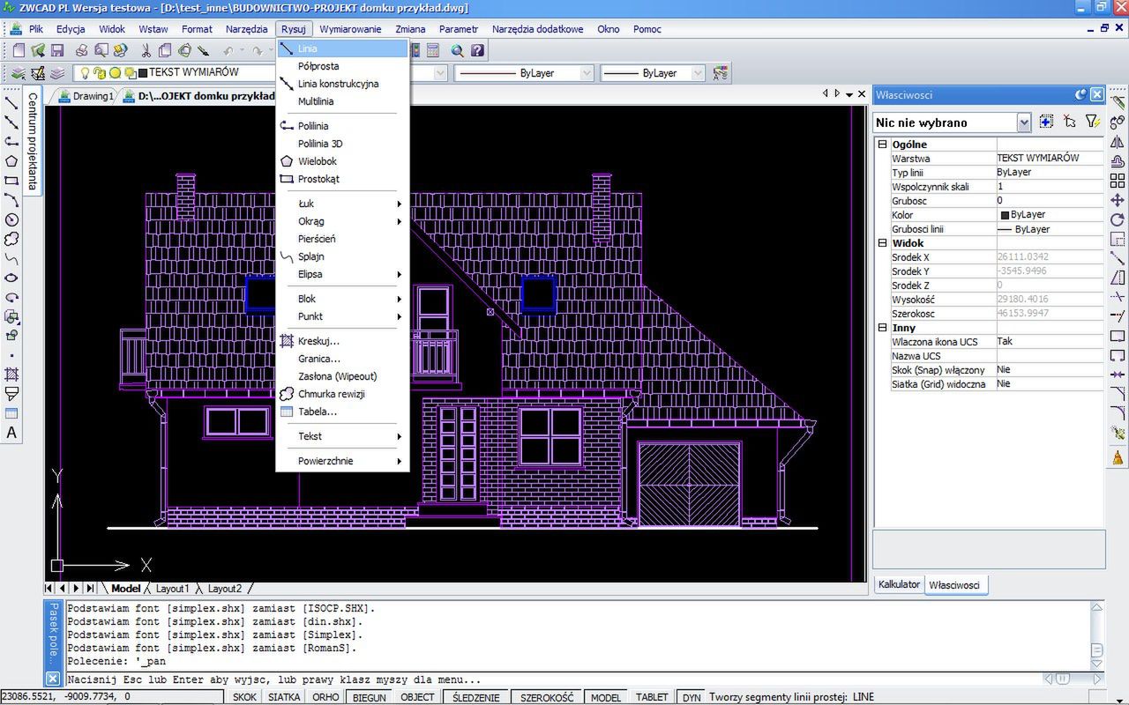The image size is (1129, 705).
Task: Click the Help question mark icon
Action: tap(477, 51)
